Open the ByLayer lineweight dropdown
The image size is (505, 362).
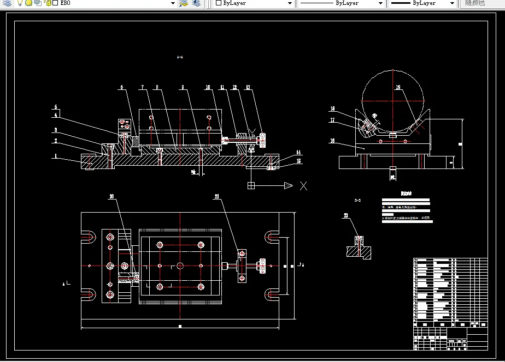tap(452, 3)
